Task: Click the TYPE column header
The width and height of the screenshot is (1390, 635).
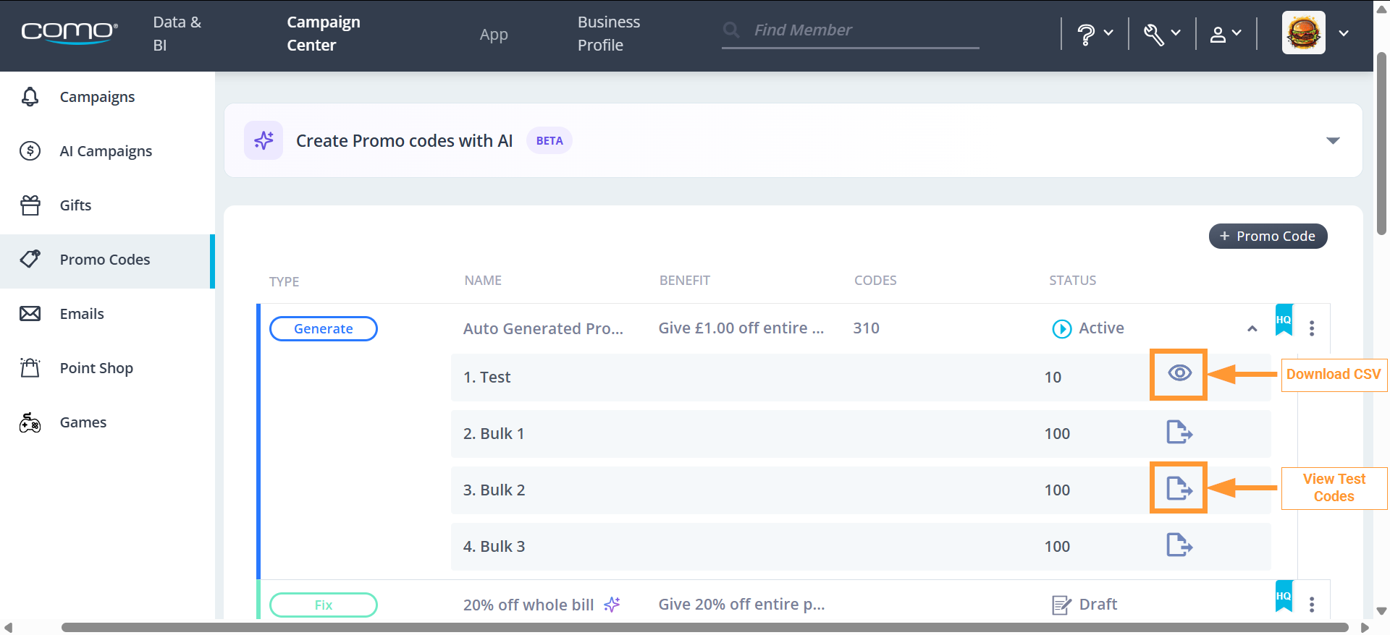Action: coord(284,281)
